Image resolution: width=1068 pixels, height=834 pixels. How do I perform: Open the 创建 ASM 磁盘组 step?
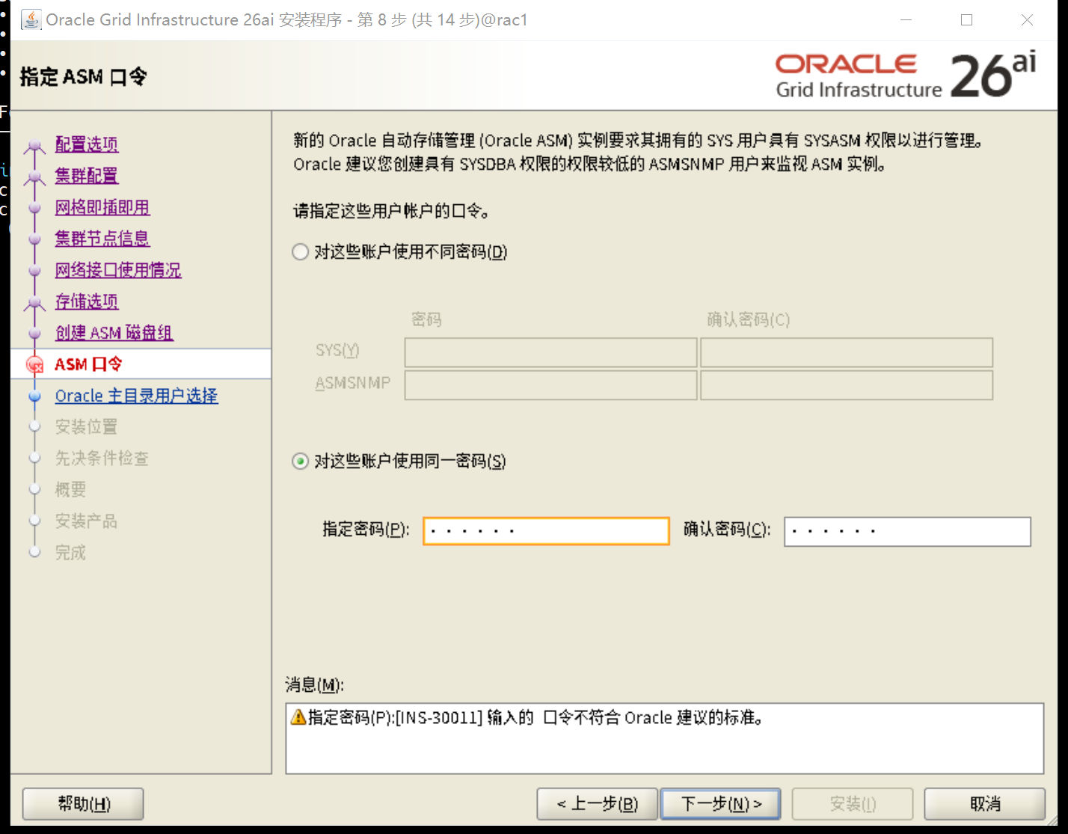(114, 333)
